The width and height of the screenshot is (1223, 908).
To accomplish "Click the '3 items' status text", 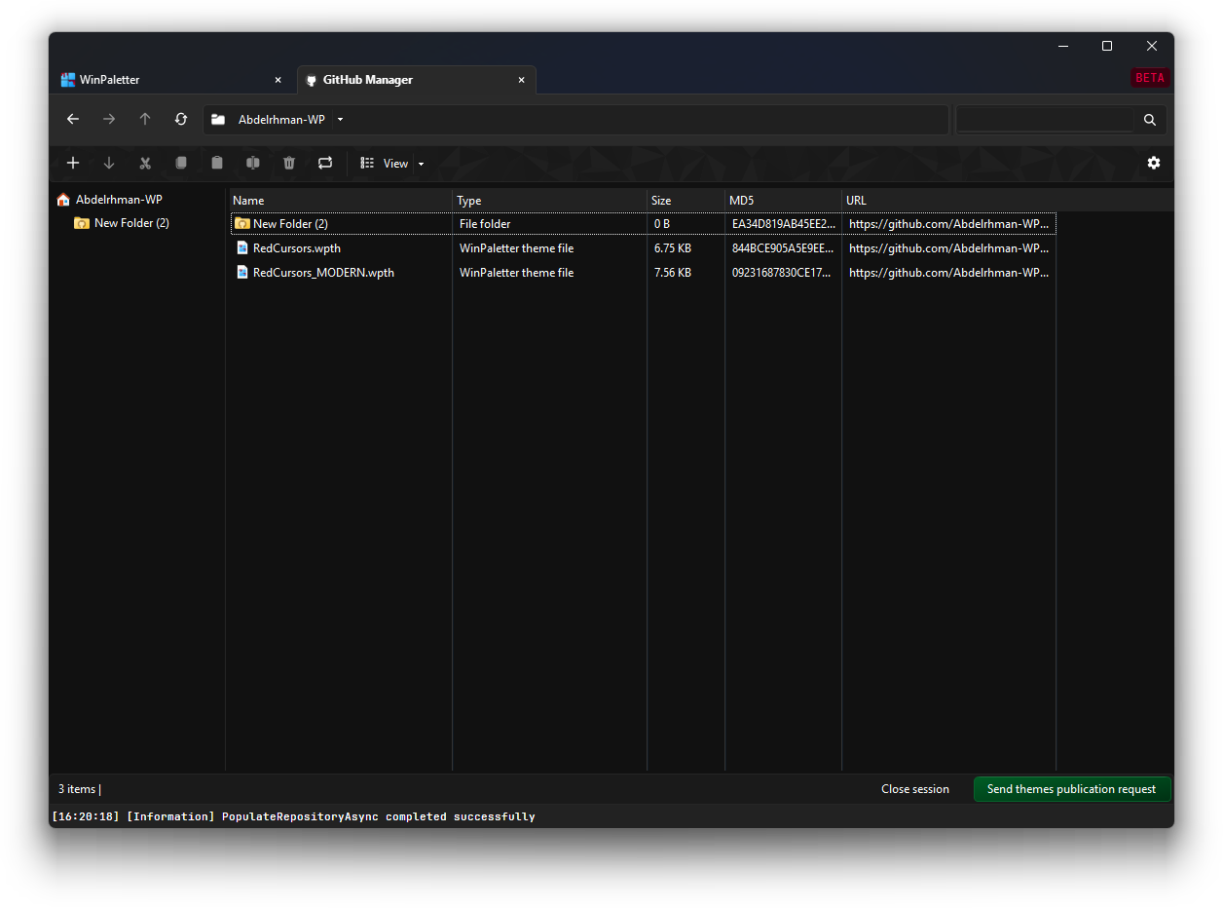I will (x=77, y=789).
